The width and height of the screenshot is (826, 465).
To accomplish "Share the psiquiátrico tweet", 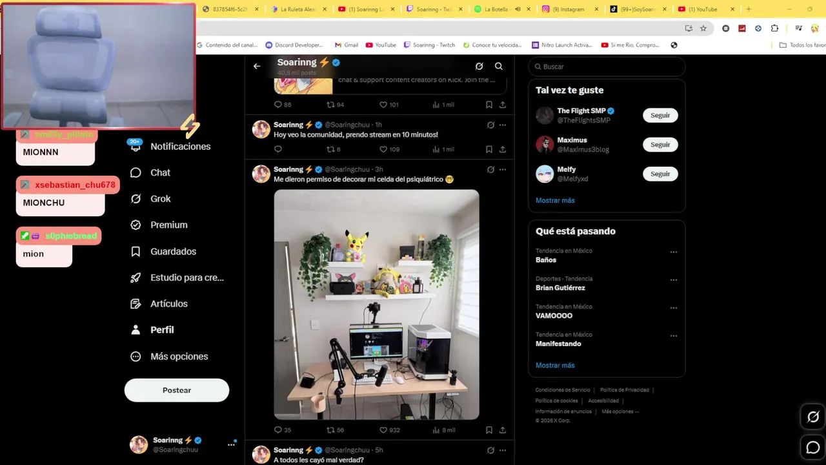I will pos(503,429).
